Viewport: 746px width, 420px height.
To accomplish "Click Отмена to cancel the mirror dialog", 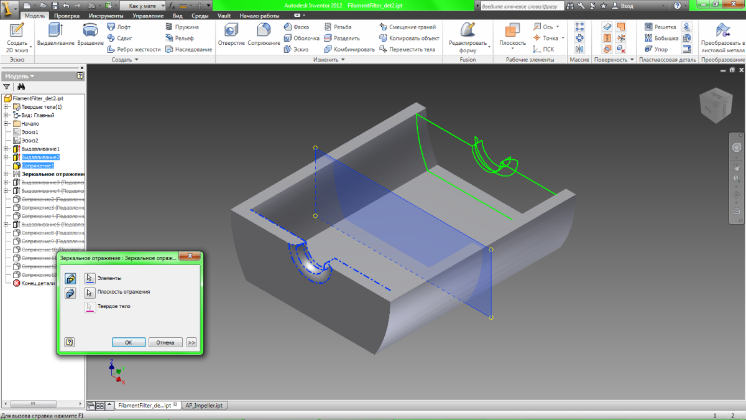I will click(165, 342).
